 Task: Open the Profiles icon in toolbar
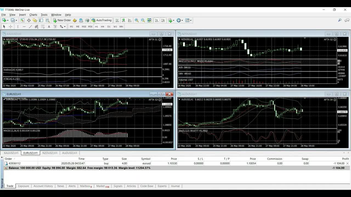tap(13, 20)
